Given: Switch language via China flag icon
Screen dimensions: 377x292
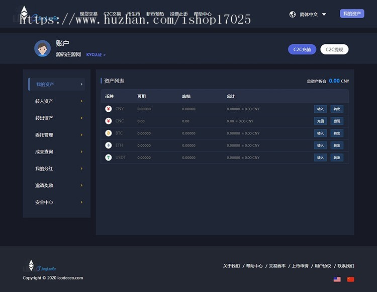Looking at the screenshot, I should (350, 279).
